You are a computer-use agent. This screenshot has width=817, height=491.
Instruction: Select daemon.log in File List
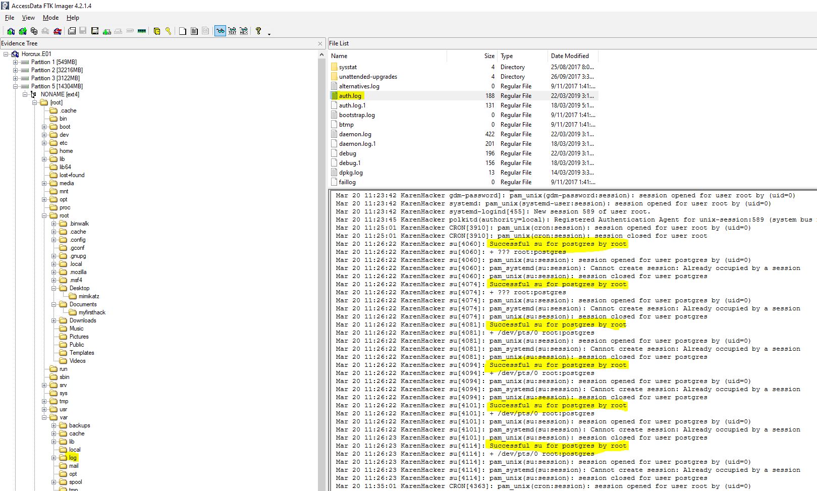(355, 134)
